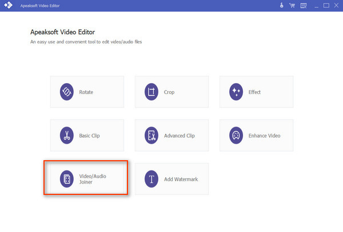Click the 'Apeaksoft Video Editor' page heading
The width and height of the screenshot is (343, 232).
tap(62, 32)
